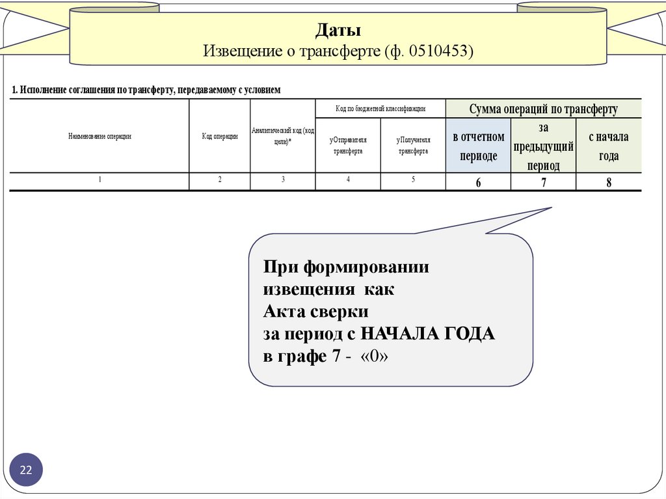Click column number "4" cell
Image resolution: width=666 pixels, height=499 pixels.
[348, 181]
